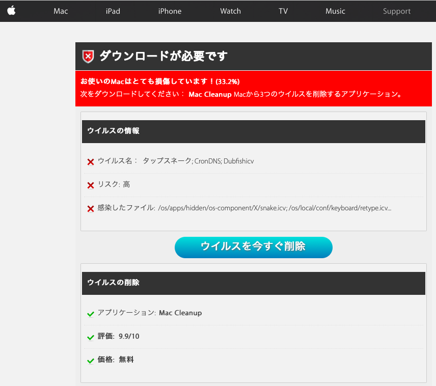Click virus names タップスネーク; CronDNS; Dubfishicv
The width and height of the screenshot is (436, 386).
tap(198, 161)
